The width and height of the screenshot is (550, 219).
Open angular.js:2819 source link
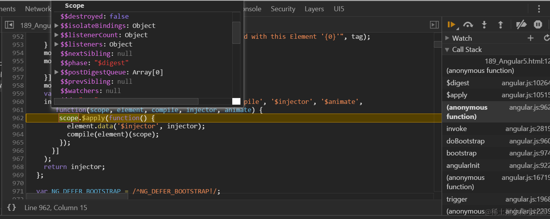(x=527, y=129)
